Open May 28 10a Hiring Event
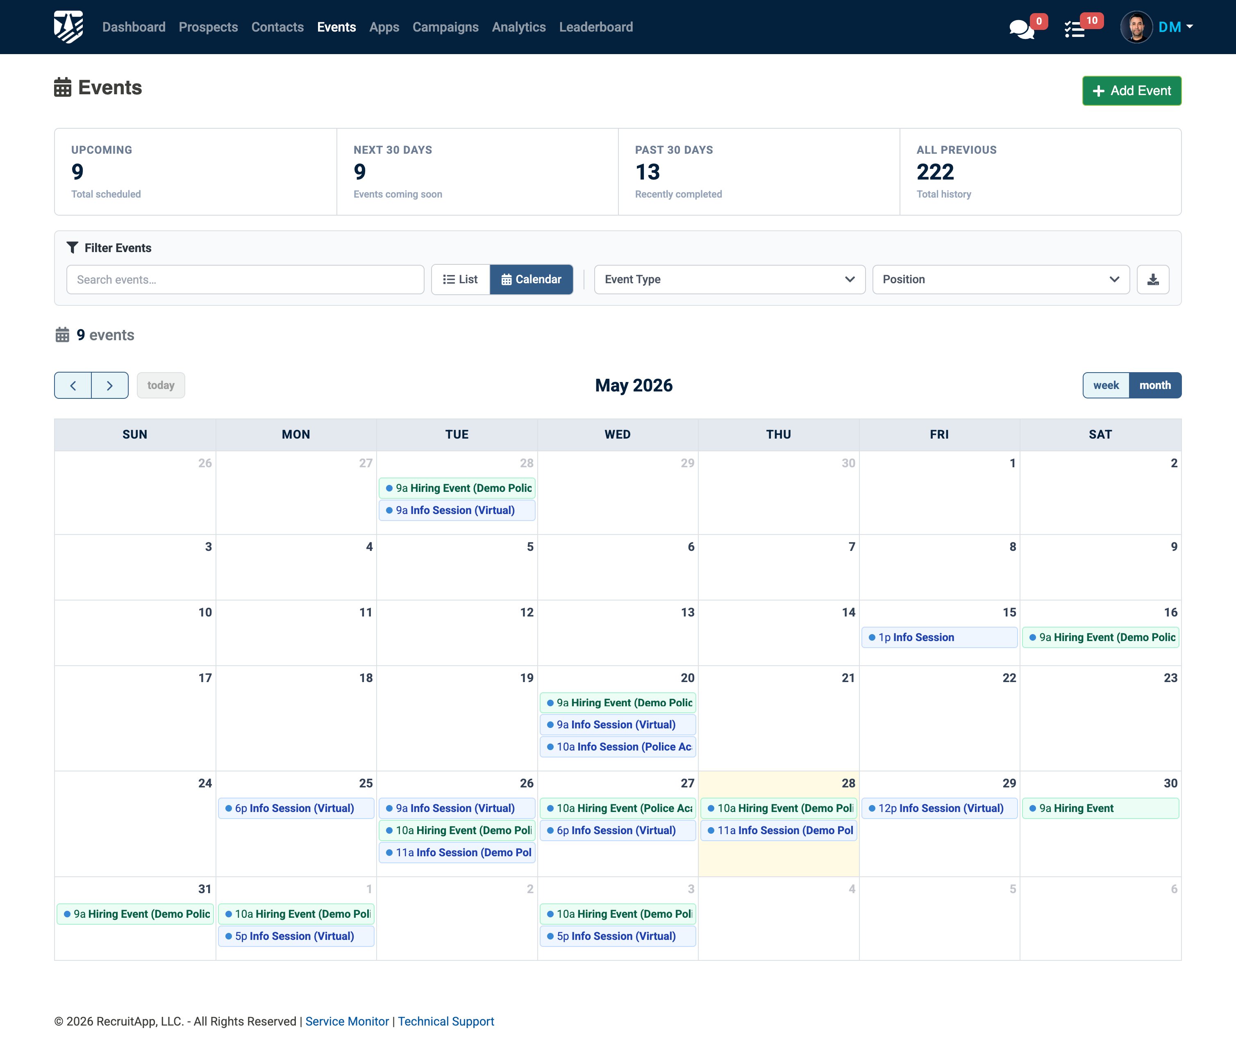This screenshot has height=1044, width=1236. [779, 808]
